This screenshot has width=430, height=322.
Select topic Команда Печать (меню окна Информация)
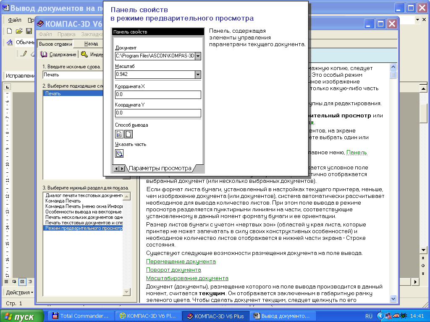click(x=84, y=206)
